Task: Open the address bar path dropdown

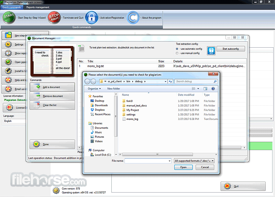Action: click(x=165, y=82)
